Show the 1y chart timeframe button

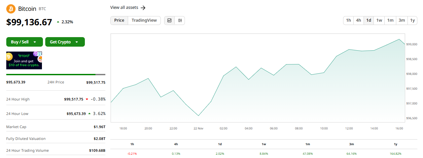412,20
